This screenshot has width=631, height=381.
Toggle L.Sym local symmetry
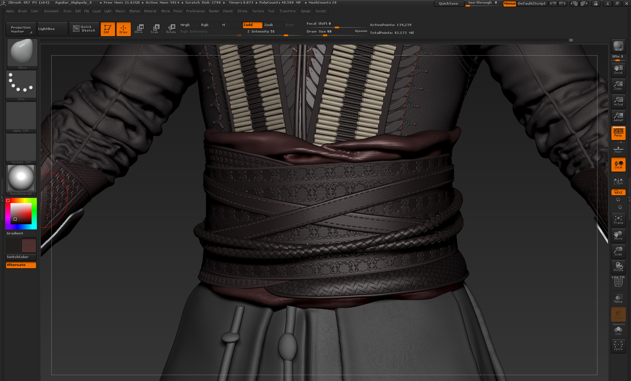click(x=618, y=180)
